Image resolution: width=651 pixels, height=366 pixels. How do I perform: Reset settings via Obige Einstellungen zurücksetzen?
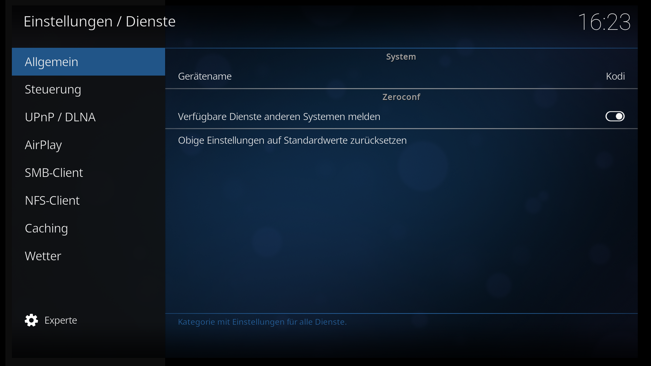point(401,140)
